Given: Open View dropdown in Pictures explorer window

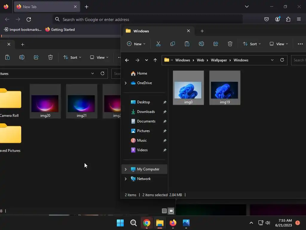Looking at the screenshot, I should [99, 57].
